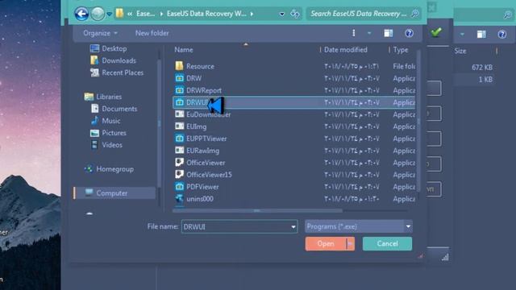
Task: Select the 672 KB size entry in background window
Action: pyautogui.click(x=482, y=68)
